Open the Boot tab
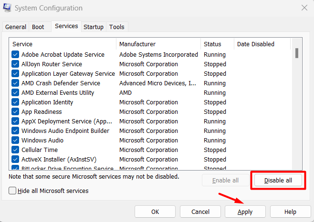 pyautogui.click(x=37, y=27)
